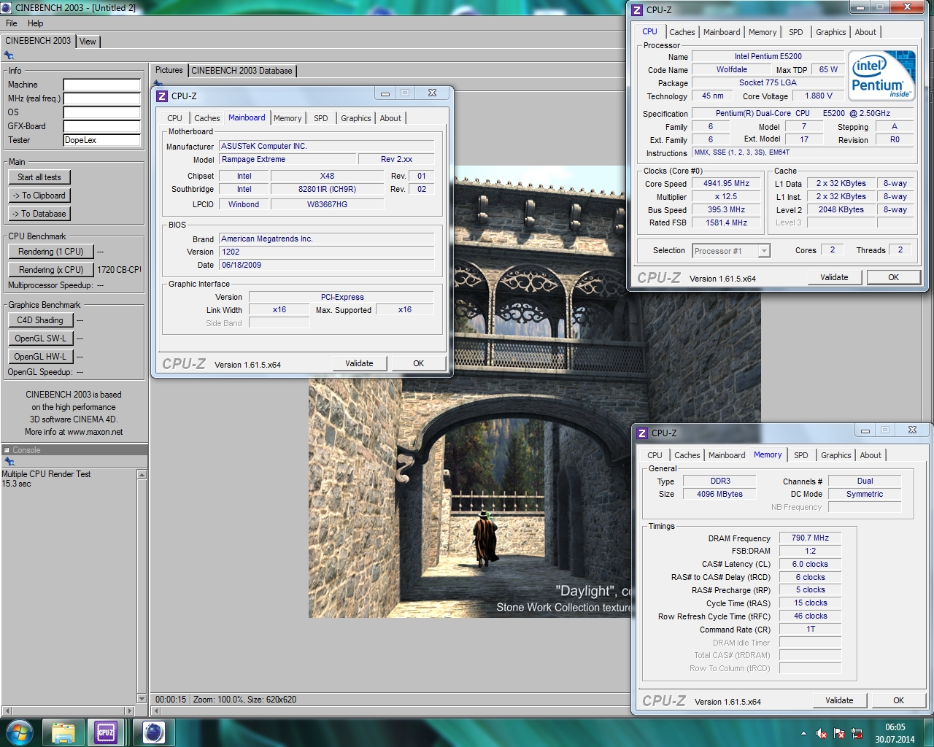The height and width of the screenshot is (747, 934).
Task: Click the Intel Pentium inside logo
Action: [882, 76]
